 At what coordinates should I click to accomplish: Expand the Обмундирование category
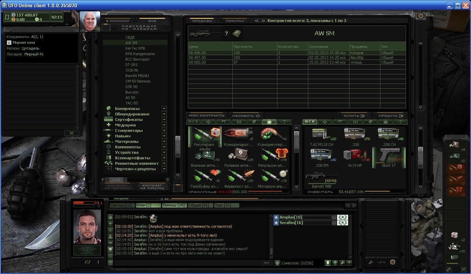pyautogui.click(x=164, y=114)
